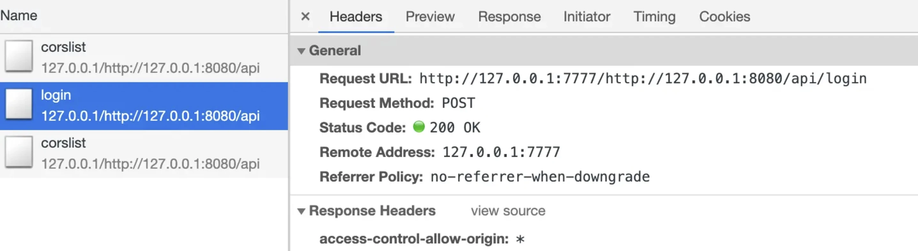This screenshot has width=918, height=251.
Task: Click the Request URL value
Action: (643, 79)
